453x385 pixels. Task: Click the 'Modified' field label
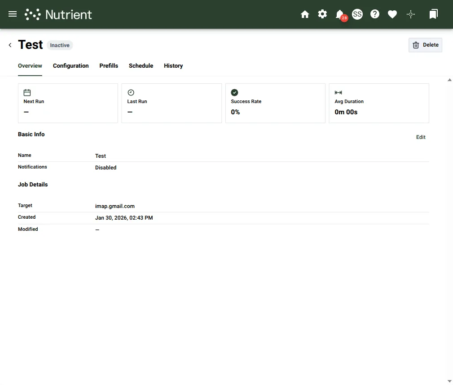pos(28,229)
